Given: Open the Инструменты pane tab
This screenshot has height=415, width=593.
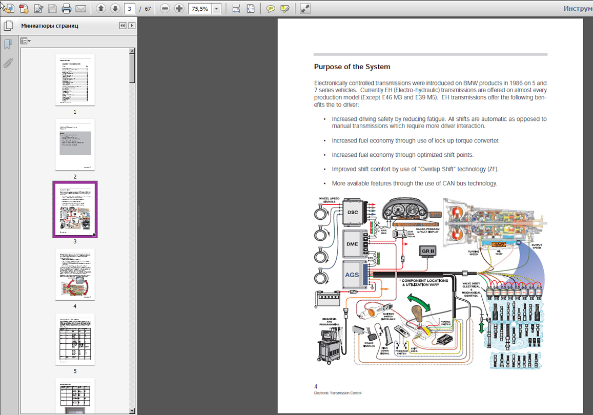Looking at the screenshot, I should click(578, 9).
